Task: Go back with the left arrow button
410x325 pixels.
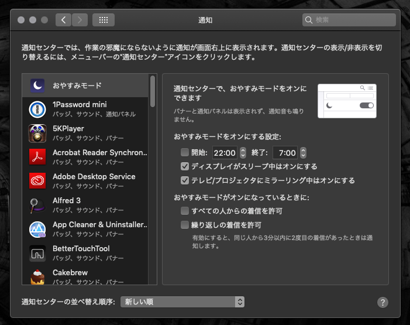Action: pyautogui.click(x=64, y=20)
